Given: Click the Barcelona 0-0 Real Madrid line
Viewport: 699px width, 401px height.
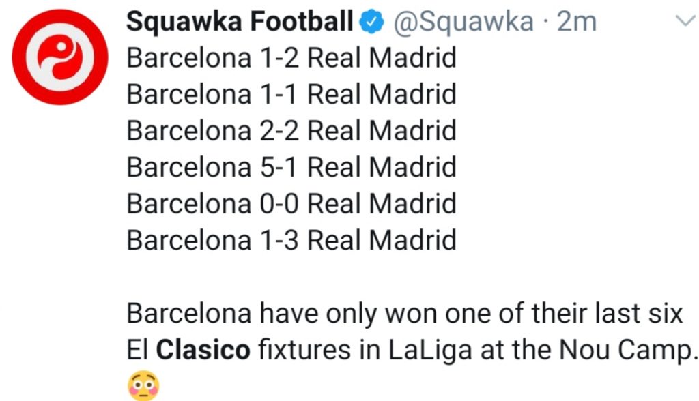Looking at the screenshot, I should 291,203.
